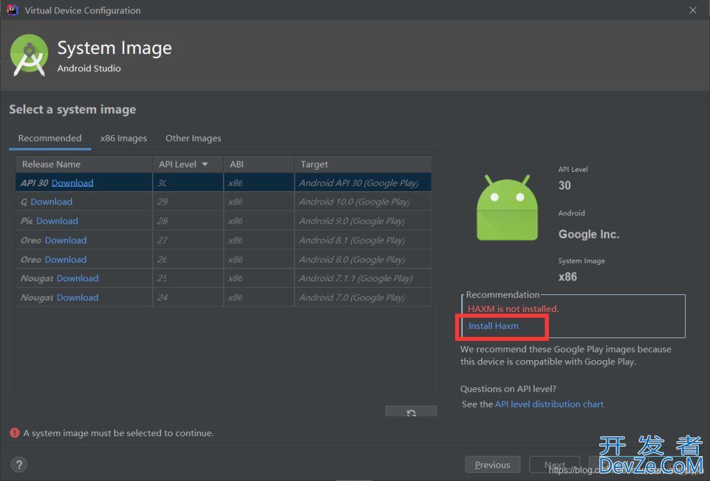
Task: Select the Android 7.1.1 (Google Play) row
Action: (224, 278)
